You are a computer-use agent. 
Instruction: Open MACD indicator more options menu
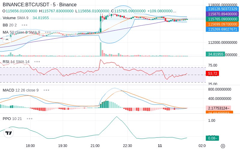tap(46, 90)
